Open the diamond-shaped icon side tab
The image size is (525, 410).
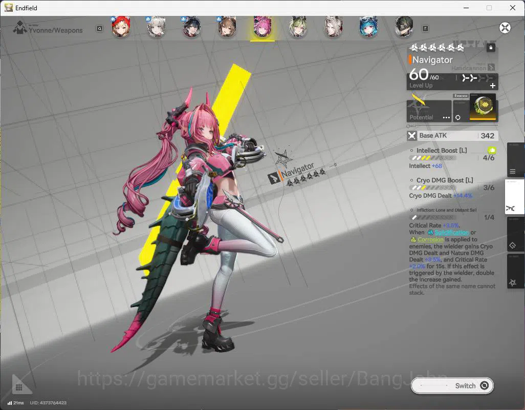515,234
